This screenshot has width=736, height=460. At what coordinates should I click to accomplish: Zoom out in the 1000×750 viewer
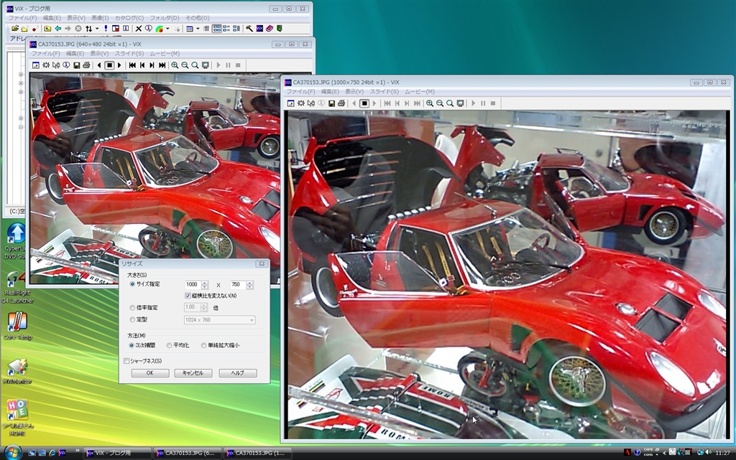pyautogui.click(x=440, y=103)
